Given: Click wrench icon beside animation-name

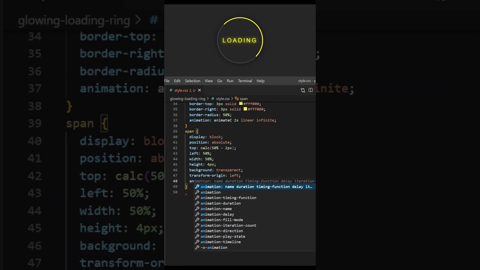Looking at the screenshot, I should tap(197, 208).
